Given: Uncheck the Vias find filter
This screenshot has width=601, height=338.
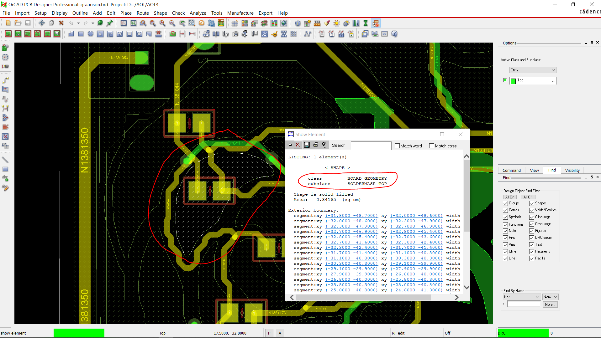Looking at the screenshot, I should (505, 245).
